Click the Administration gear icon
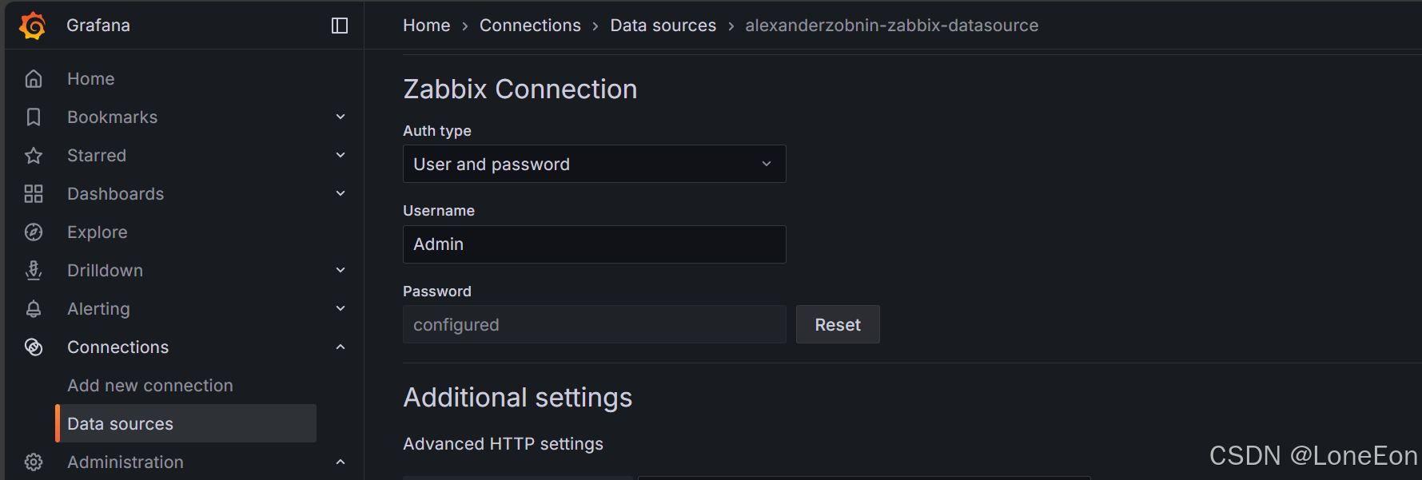 click(x=34, y=462)
